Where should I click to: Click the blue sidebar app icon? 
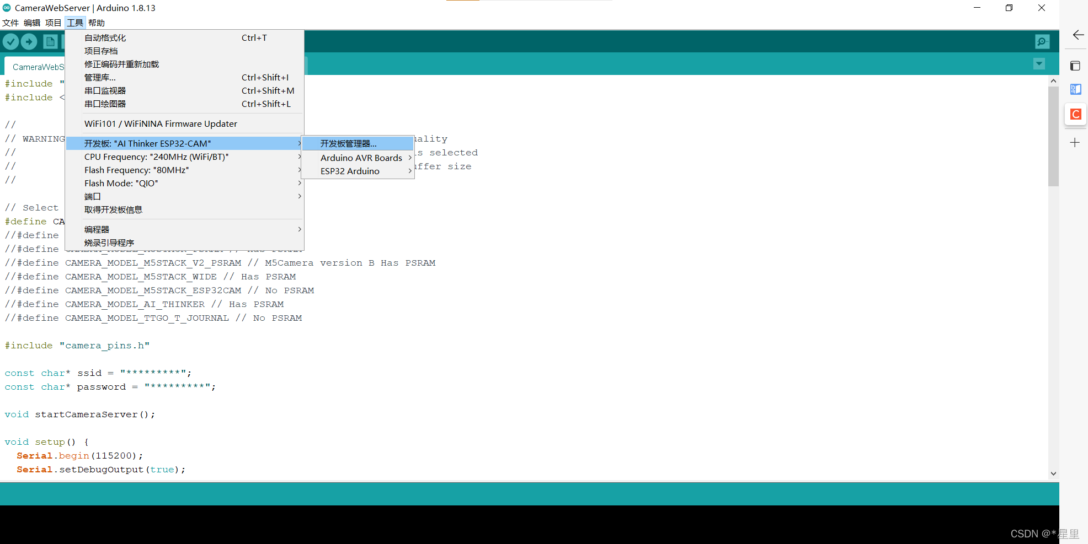tap(1076, 89)
